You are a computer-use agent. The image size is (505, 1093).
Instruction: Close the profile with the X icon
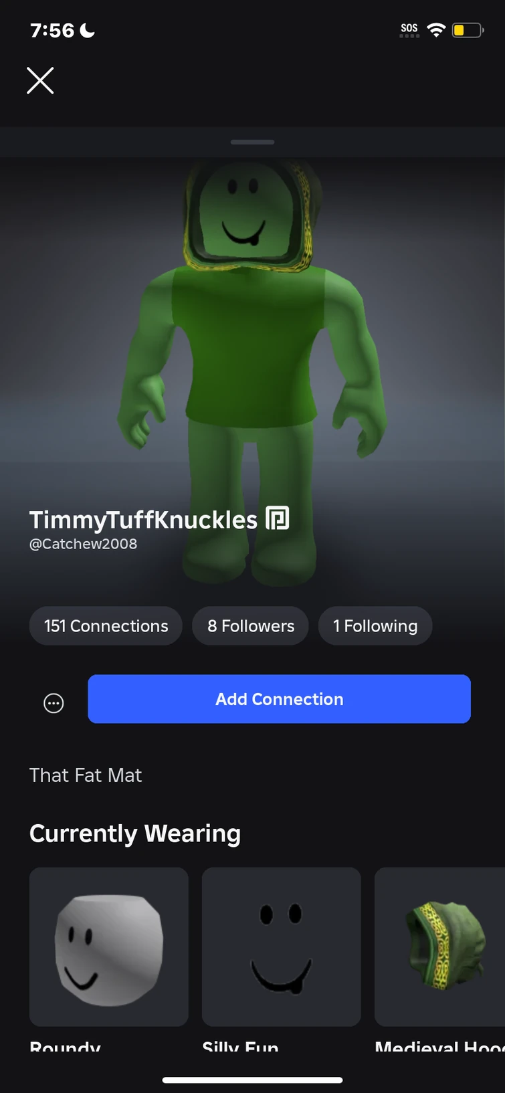tap(40, 81)
